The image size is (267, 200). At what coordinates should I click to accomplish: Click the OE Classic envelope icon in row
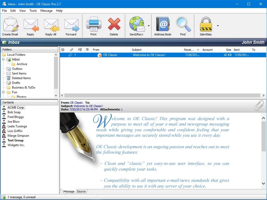point(100,55)
